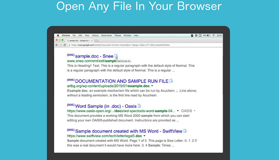
Task: Click the [DOC] tag before 'Word Sample'
Action: [x=71, y=105]
